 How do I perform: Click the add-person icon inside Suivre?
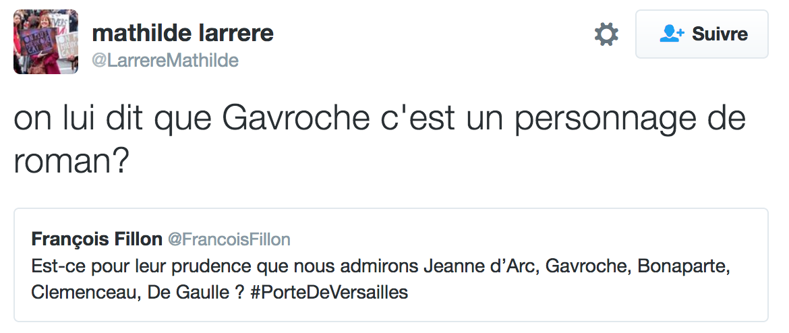(x=672, y=34)
